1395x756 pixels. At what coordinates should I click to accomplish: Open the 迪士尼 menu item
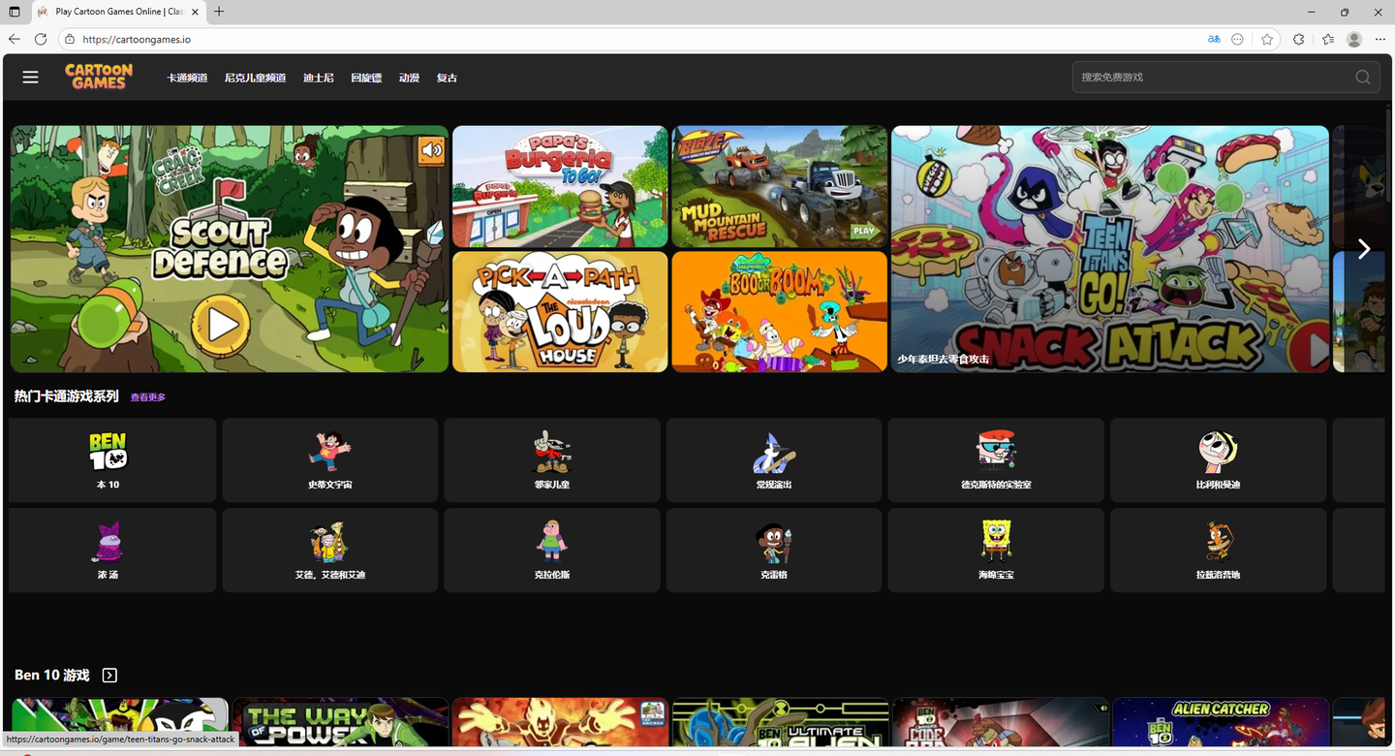318,78
